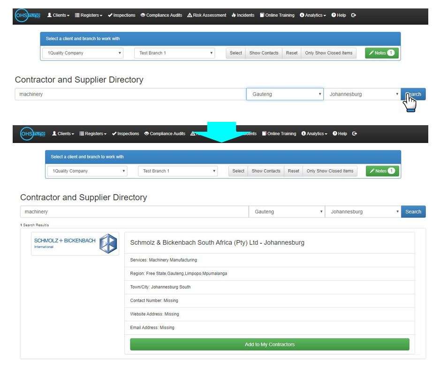
Task: Expand the Gauteng region dropdown
Action: (x=285, y=94)
